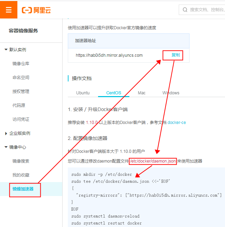This screenshot has height=227, width=225.
Task: Click the 操作文档 heading
Action: (x=82, y=78)
